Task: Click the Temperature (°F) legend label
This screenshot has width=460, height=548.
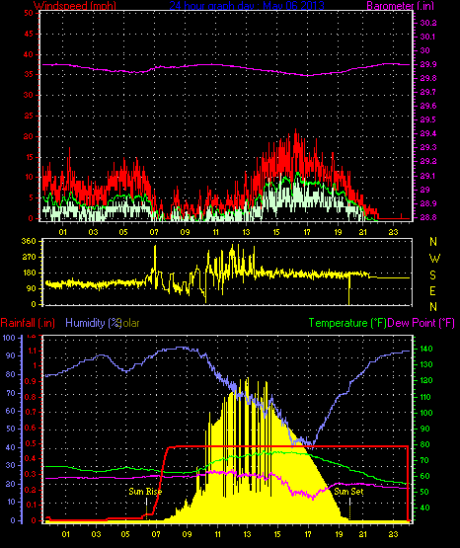Action: [x=347, y=323]
